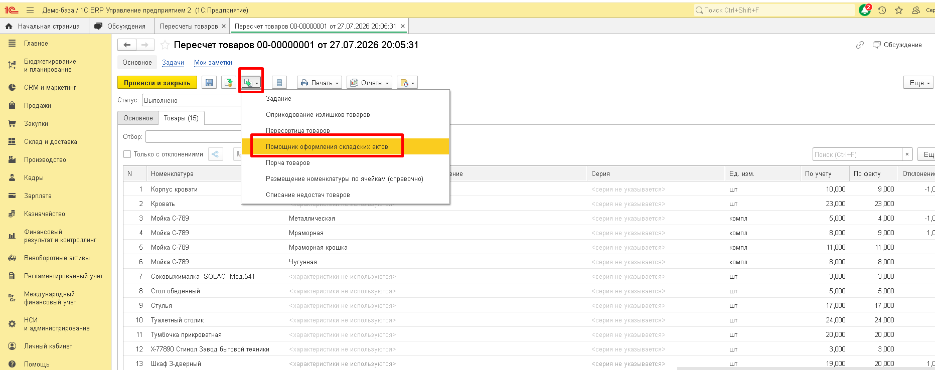Expand the reminder dropdown next to Отчеты

(407, 83)
